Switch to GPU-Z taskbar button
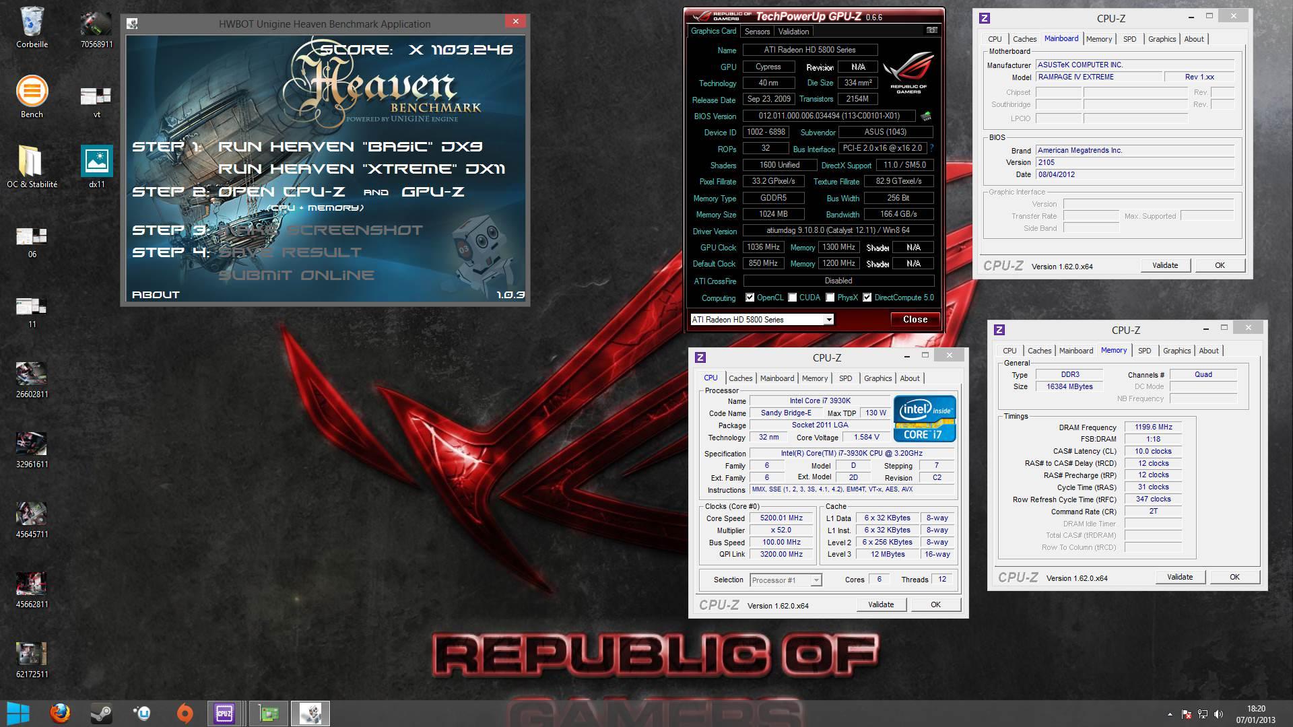 tap(269, 714)
